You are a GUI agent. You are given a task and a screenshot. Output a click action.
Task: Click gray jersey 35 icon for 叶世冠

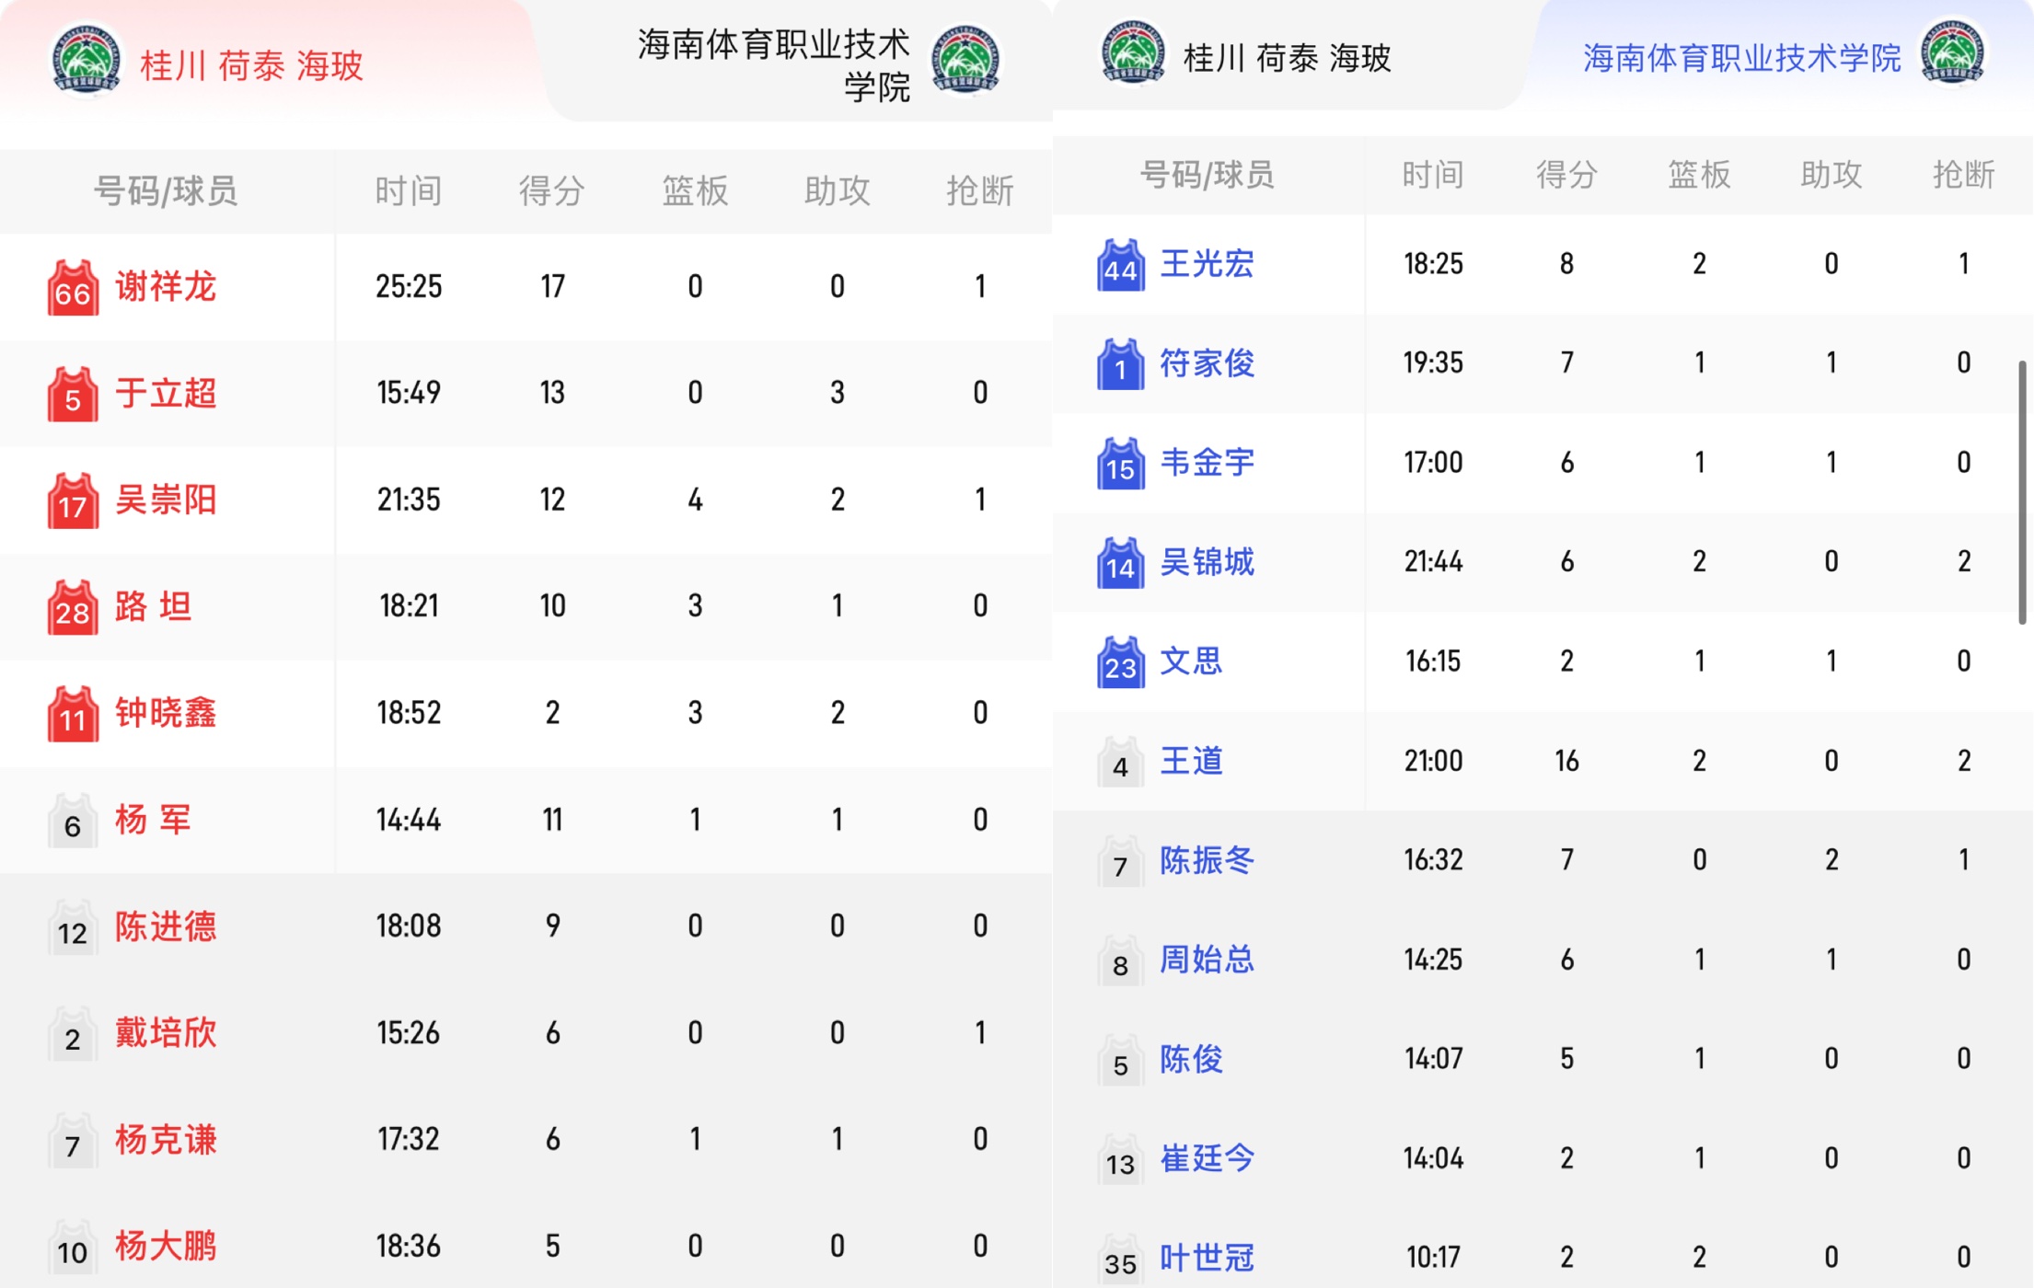tap(1120, 1259)
